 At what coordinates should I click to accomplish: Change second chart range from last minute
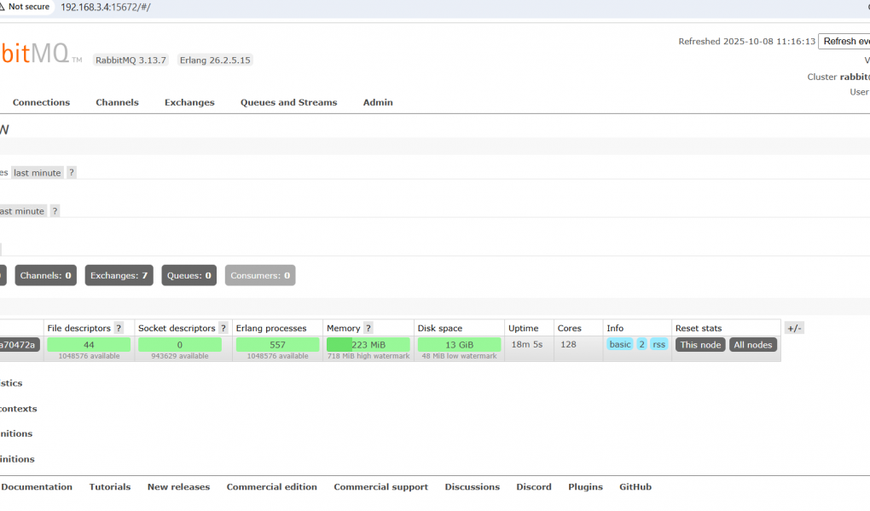tap(21, 211)
